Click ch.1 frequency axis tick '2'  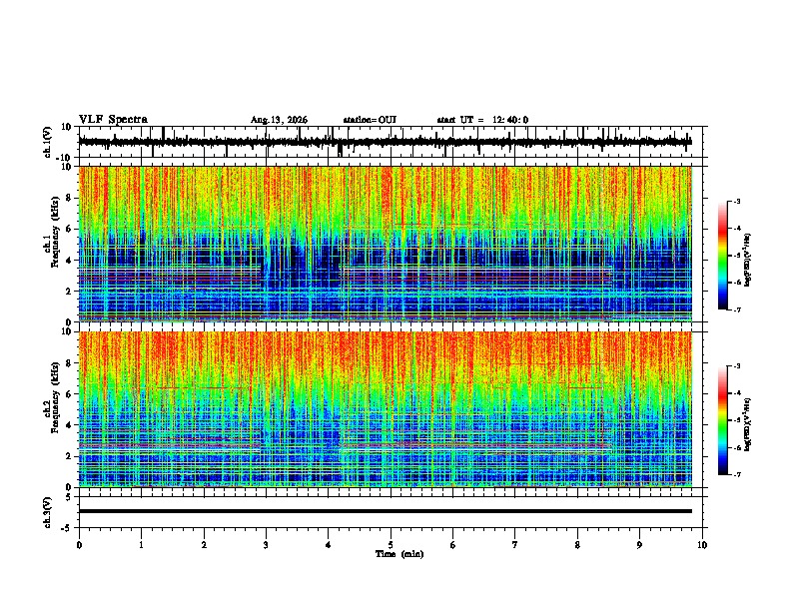(69, 291)
